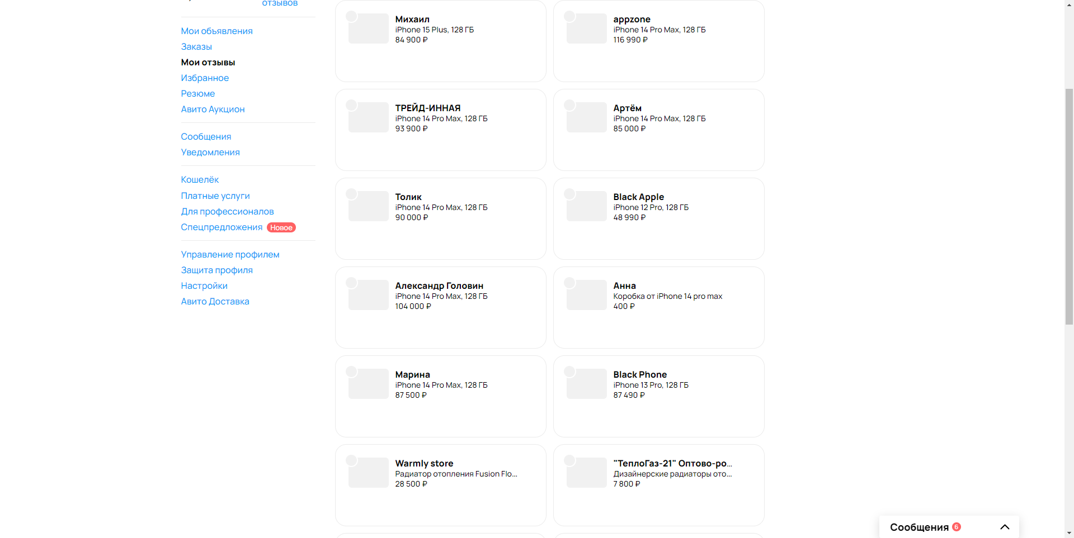Open ТРЕЙД-ИННАЯ item thumbnail

(369, 117)
